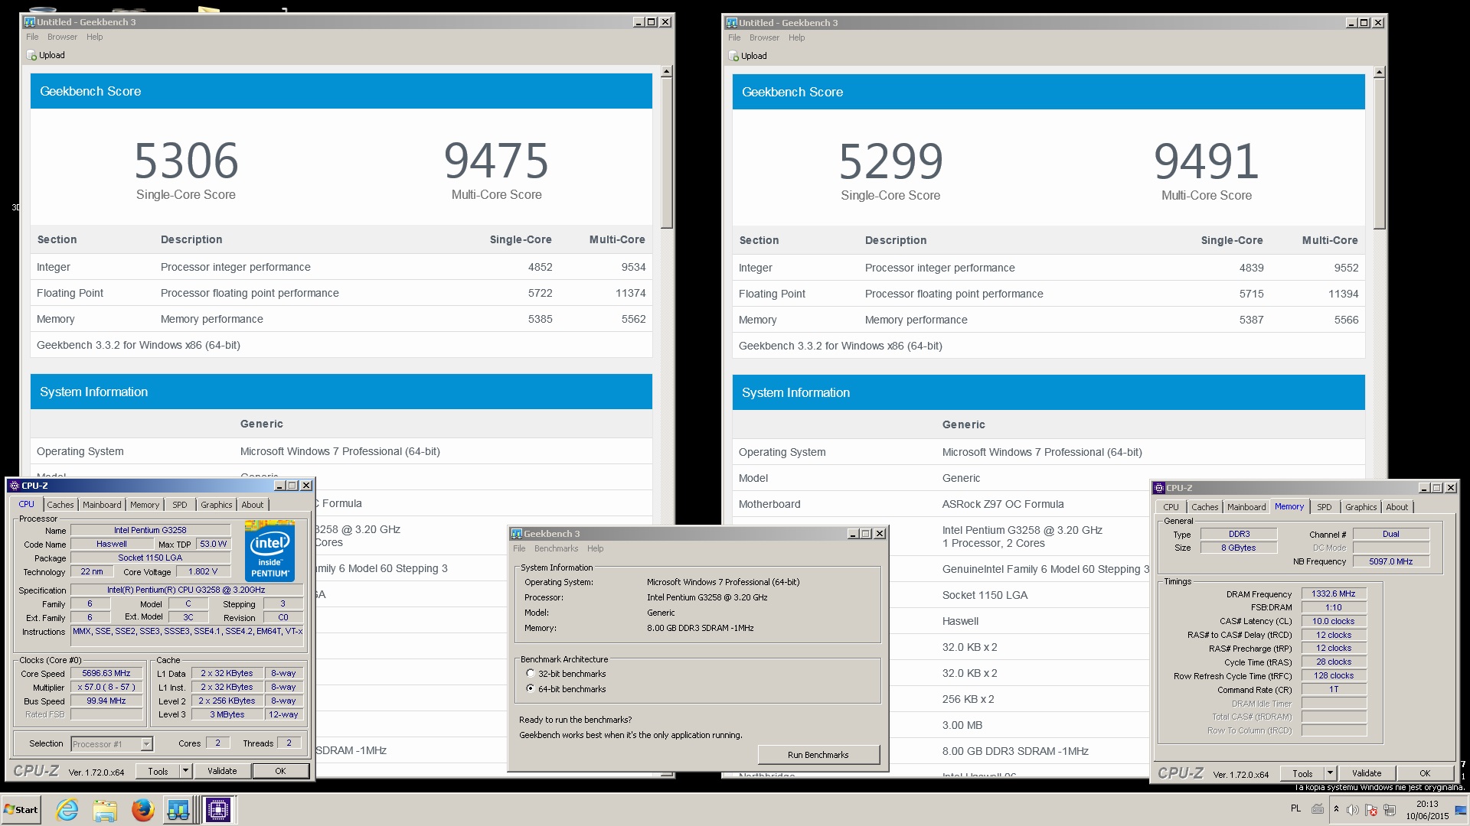Open Tools dropdown arrow in left CPU-Z

pos(185,771)
